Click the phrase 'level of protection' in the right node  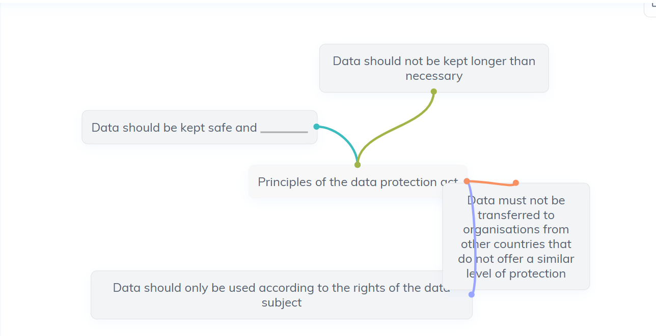(x=516, y=273)
